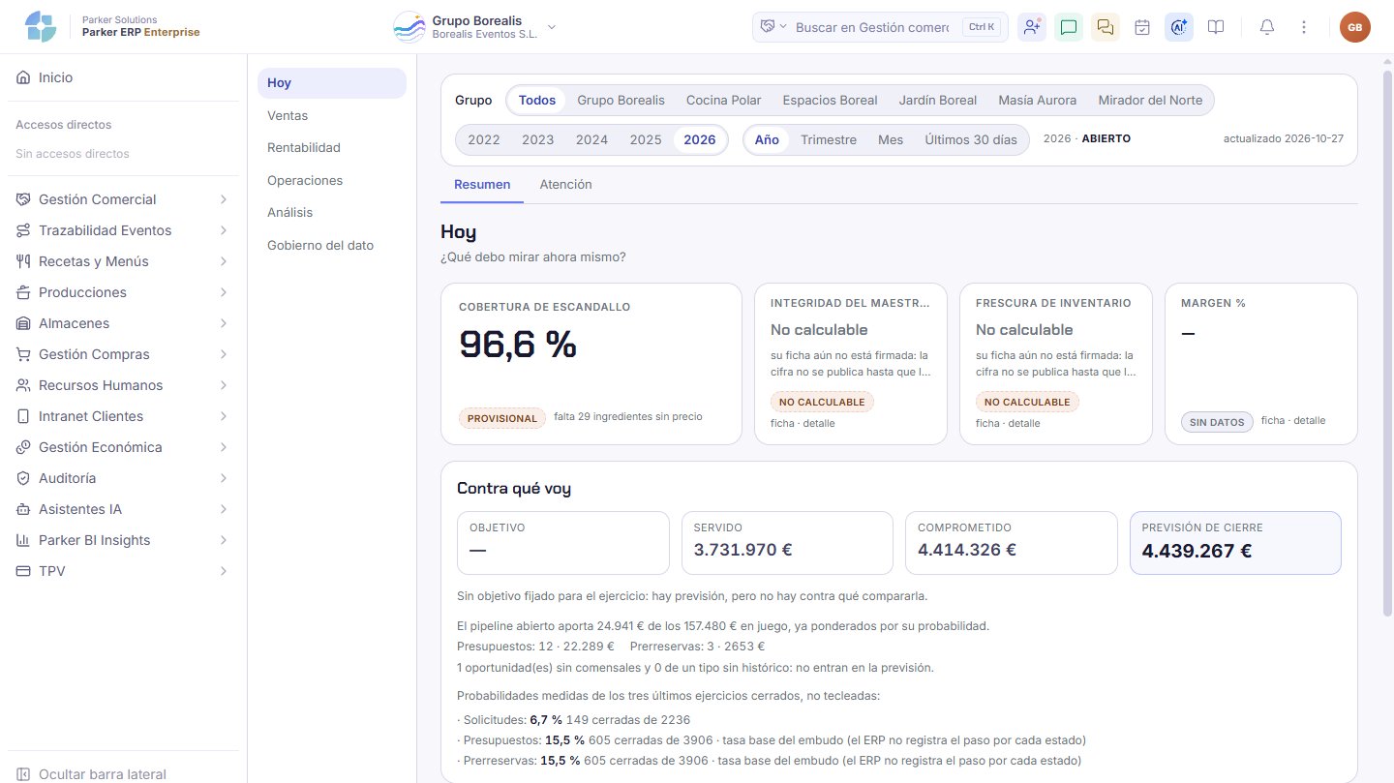Open the book documentation icon
1394x783 pixels.
(x=1216, y=27)
